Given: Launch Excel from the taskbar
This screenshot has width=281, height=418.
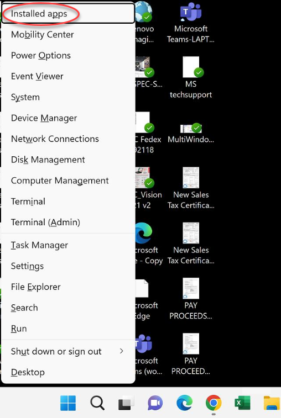Looking at the screenshot, I should tap(242, 403).
